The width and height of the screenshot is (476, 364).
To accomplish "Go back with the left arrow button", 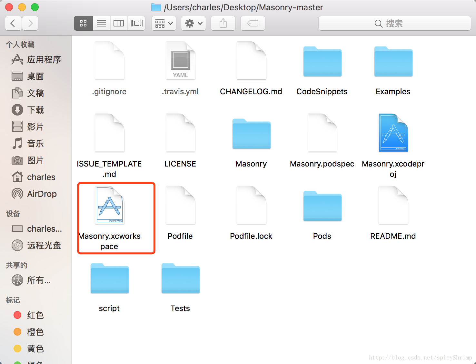I will [x=13, y=23].
